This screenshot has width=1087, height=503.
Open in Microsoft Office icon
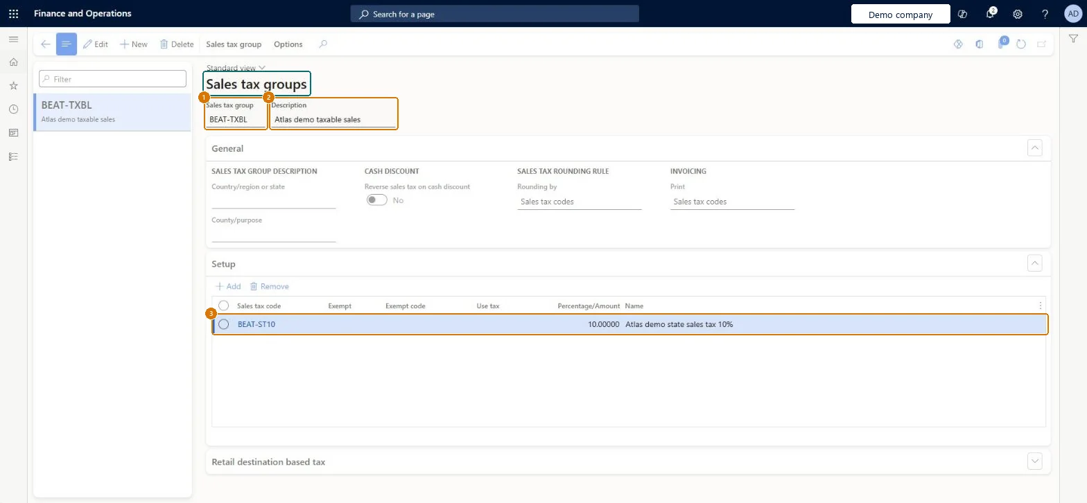coord(980,44)
